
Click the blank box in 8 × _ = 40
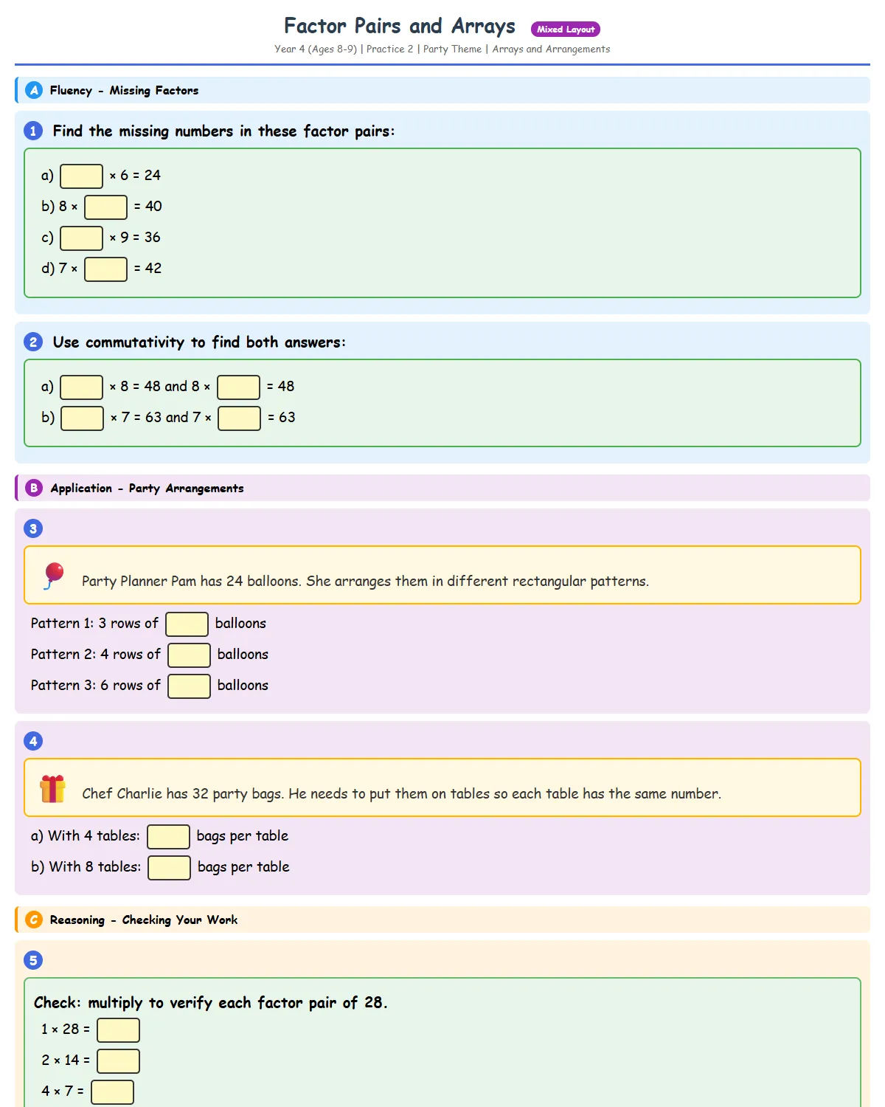coord(105,207)
